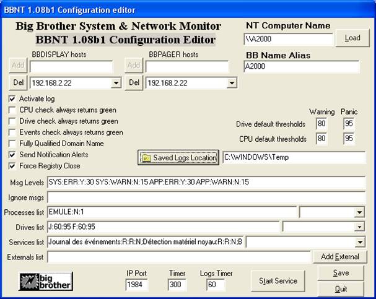Enable Fully Qualified Domain Name option
Viewport: 376px width, 299px height.
coord(13,144)
